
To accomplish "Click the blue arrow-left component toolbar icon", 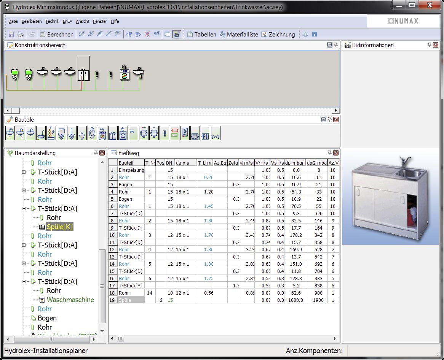I will 129,34.
